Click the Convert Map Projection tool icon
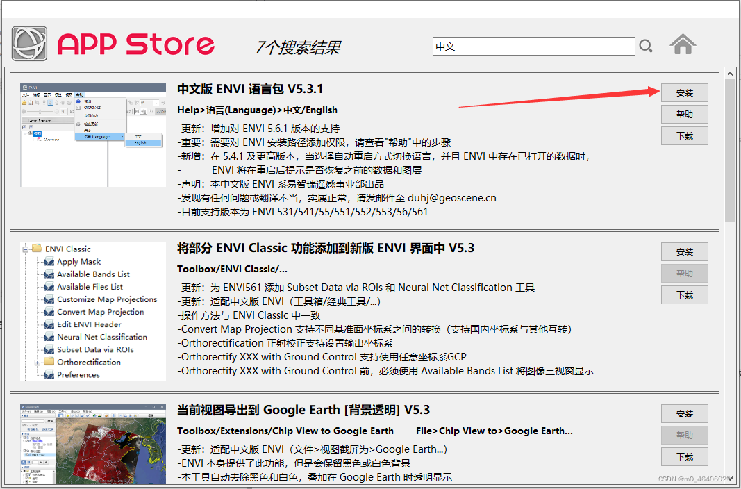 click(49, 312)
